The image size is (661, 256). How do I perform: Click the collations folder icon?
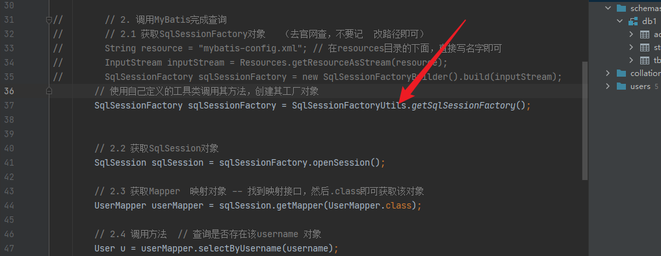click(x=621, y=73)
